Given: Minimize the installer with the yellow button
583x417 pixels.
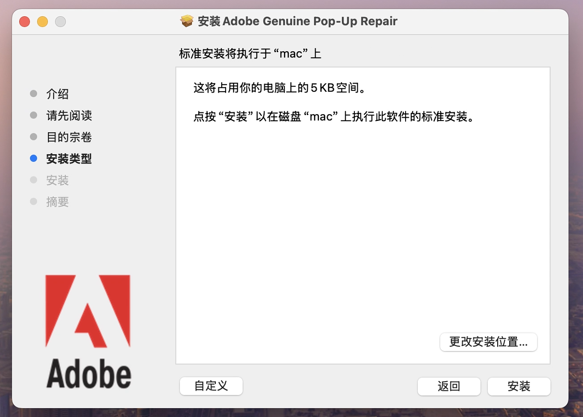Looking at the screenshot, I should pos(42,21).
